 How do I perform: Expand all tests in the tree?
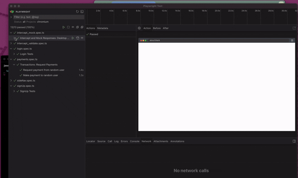pos(82,27)
